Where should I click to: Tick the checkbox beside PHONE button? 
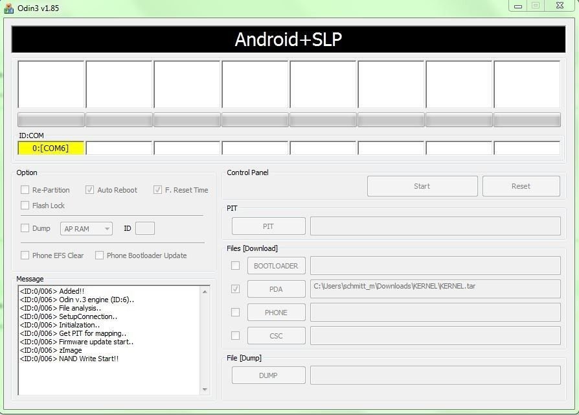pyautogui.click(x=235, y=313)
